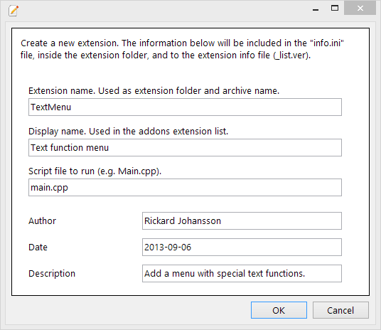Click the intro paragraph about info.ini
This screenshot has width=381, height=330.
[x=182, y=49]
